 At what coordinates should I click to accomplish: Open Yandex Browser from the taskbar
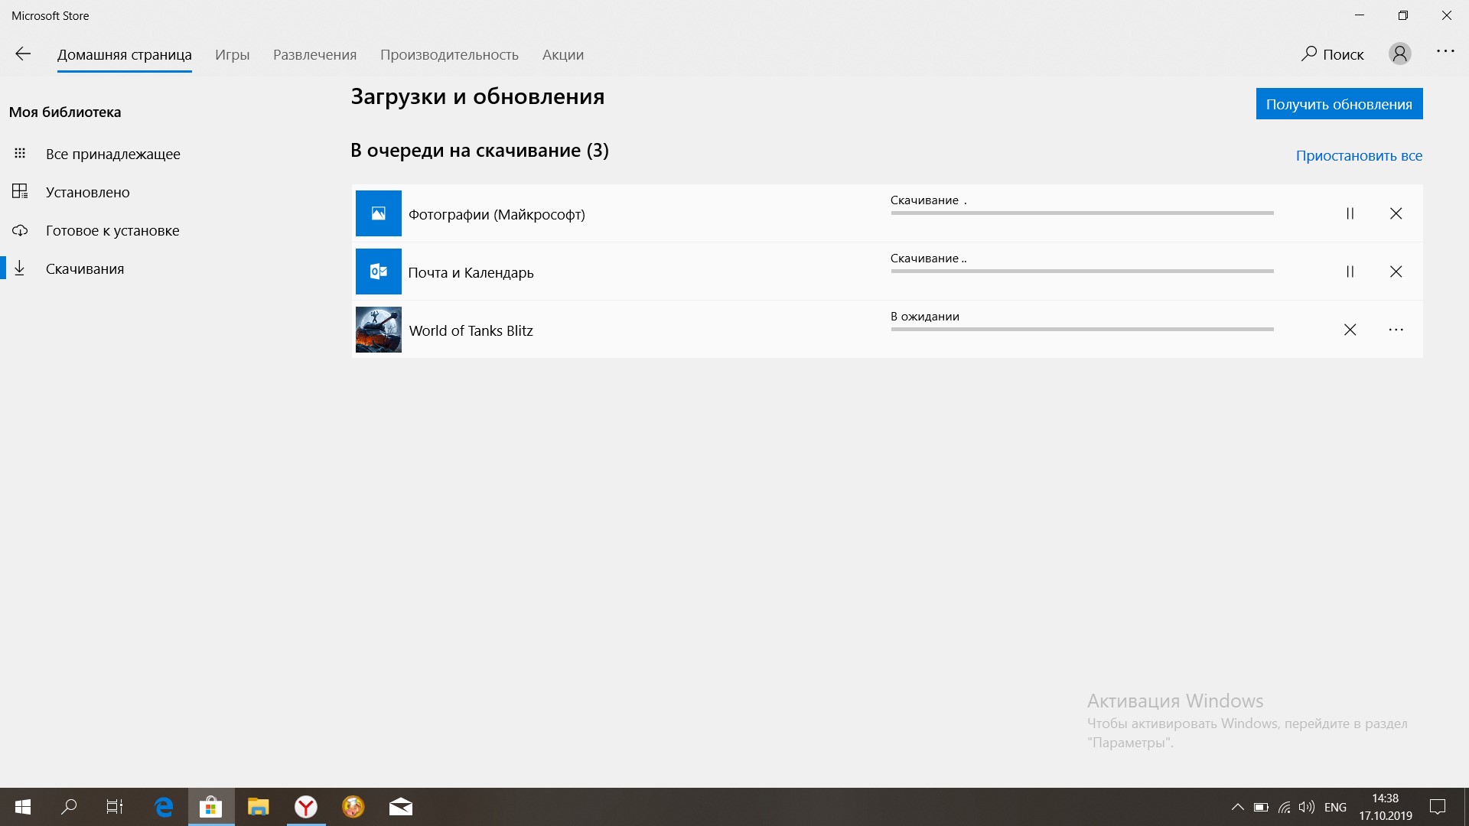point(306,807)
